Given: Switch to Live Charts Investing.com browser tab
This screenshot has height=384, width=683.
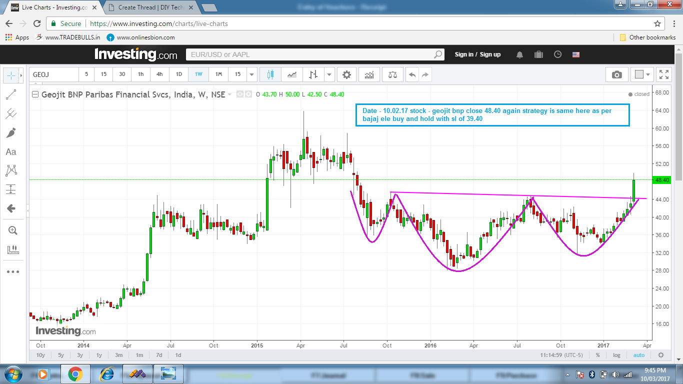Looking at the screenshot, I should (54, 7).
